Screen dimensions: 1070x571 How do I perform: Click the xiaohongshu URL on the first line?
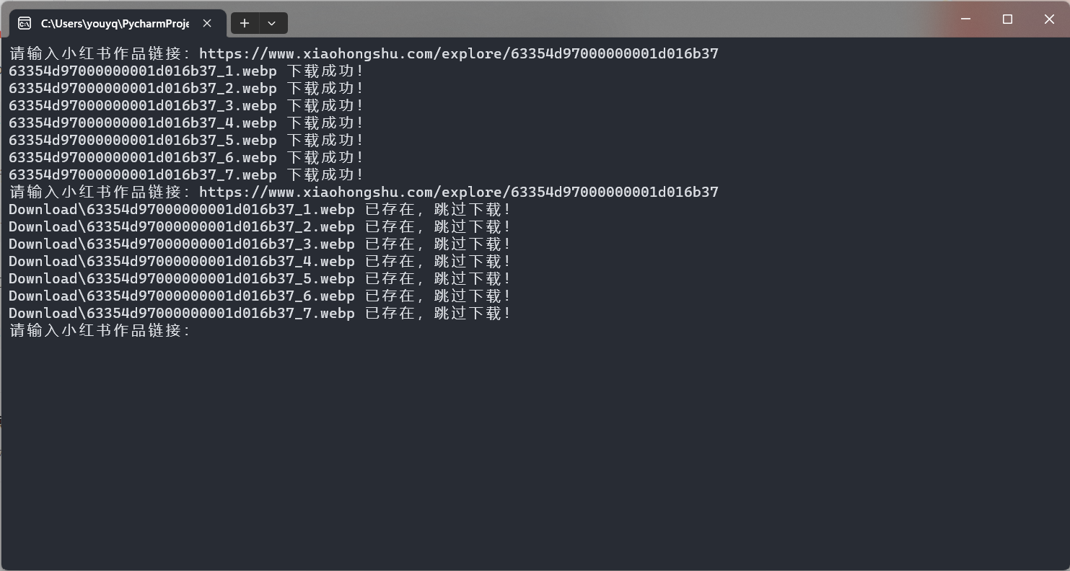[x=458, y=53]
